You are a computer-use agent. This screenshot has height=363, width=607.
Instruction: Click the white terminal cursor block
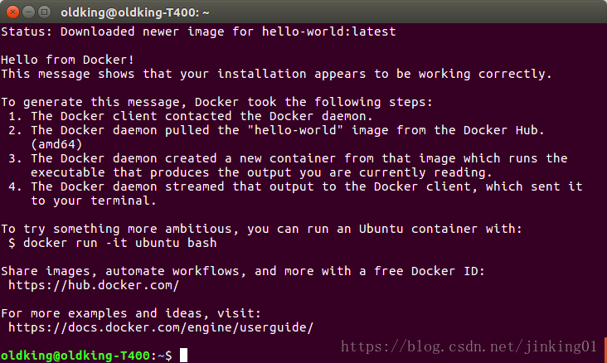(x=184, y=355)
